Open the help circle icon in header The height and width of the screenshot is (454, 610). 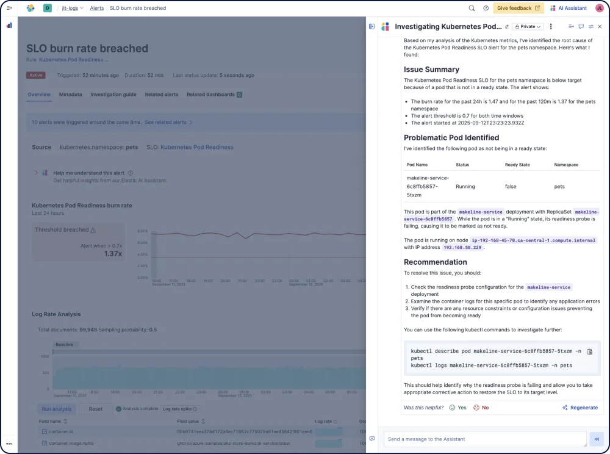tap(486, 8)
